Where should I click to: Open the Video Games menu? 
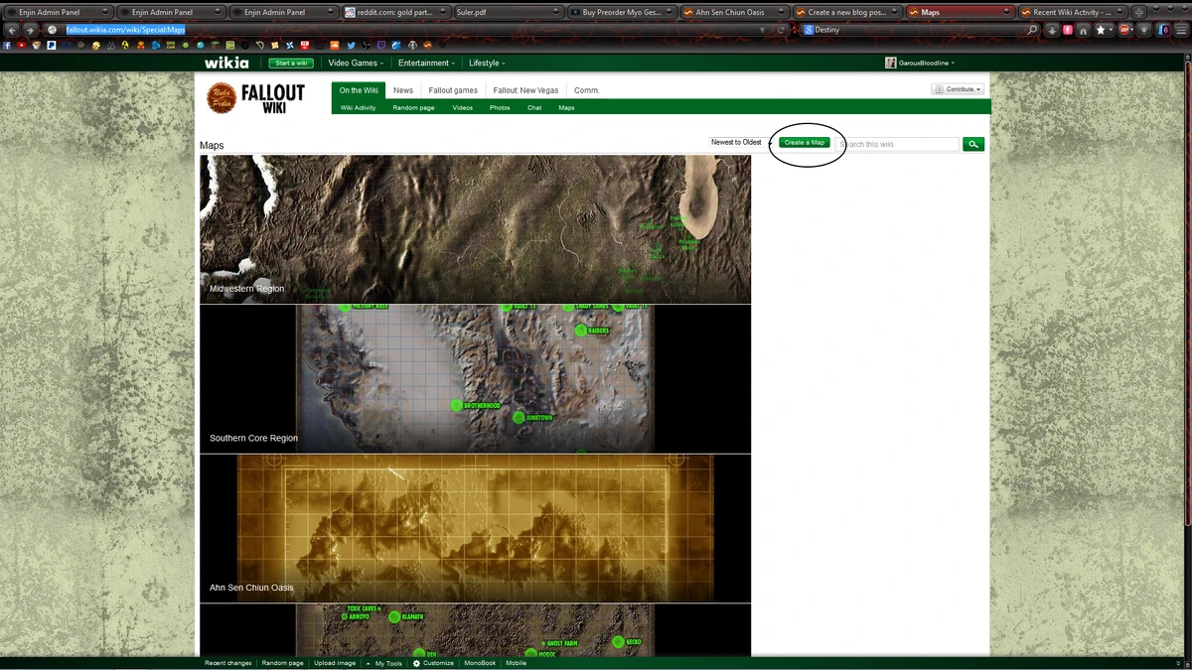coord(354,63)
